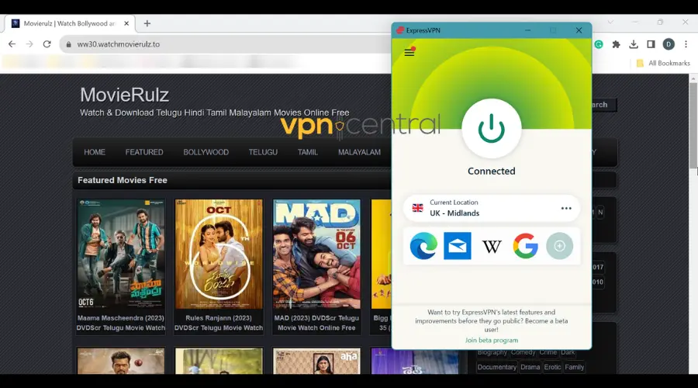The height and width of the screenshot is (388, 698).
Task: Reload the MovieRulz page
Action: 47,44
